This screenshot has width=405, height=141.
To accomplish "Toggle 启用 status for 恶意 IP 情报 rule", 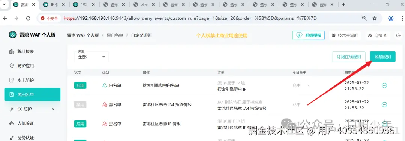I will coord(80,124).
